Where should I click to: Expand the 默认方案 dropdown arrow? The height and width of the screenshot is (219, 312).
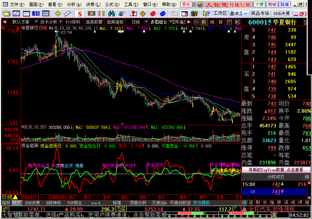(36, 22)
